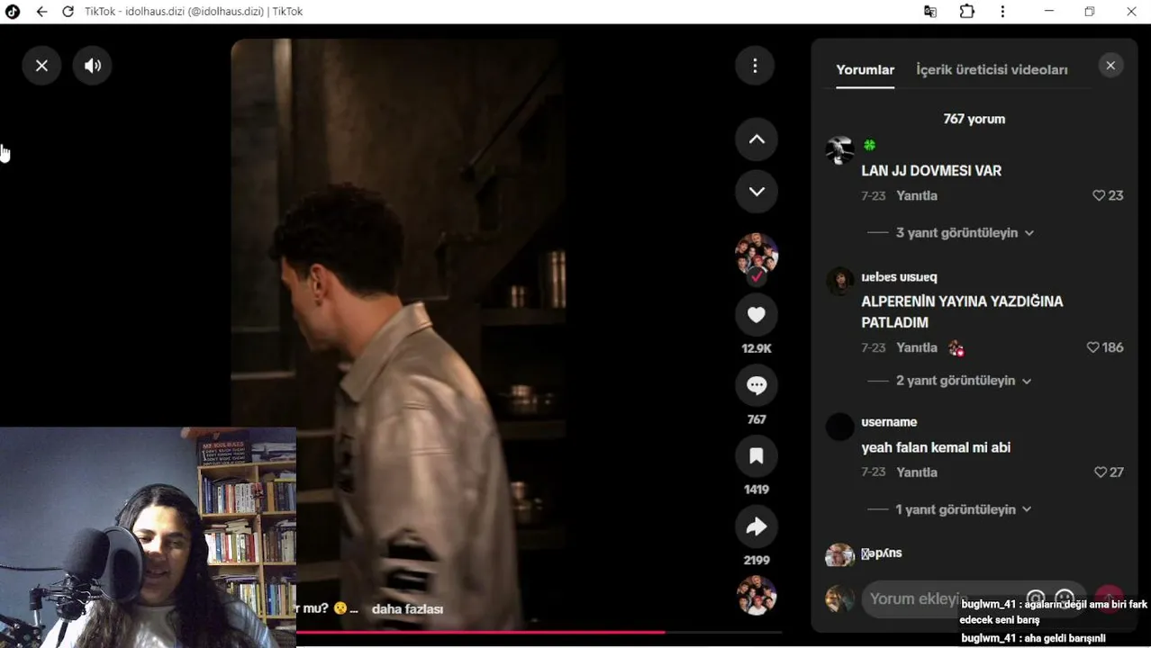Close the video viewer with X button
Screen dimensions: 1151x648
point(41,66)
